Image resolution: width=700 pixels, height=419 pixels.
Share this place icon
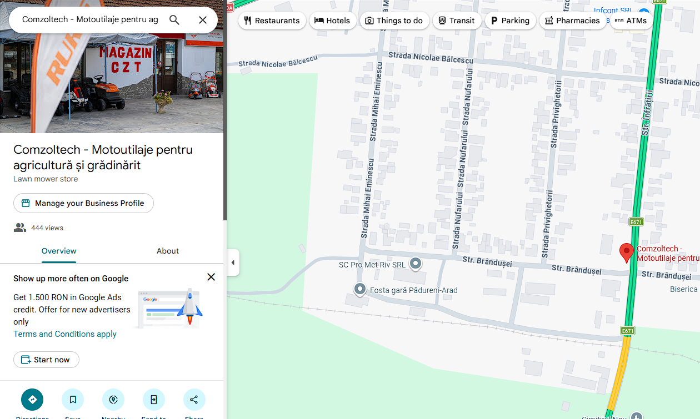194,400
